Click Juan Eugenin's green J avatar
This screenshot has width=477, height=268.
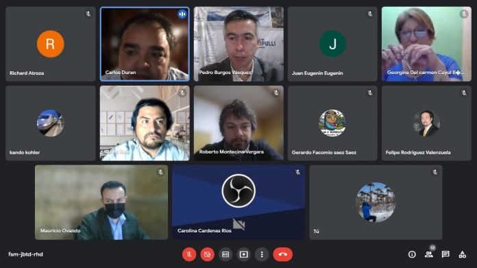coord(332,44)
